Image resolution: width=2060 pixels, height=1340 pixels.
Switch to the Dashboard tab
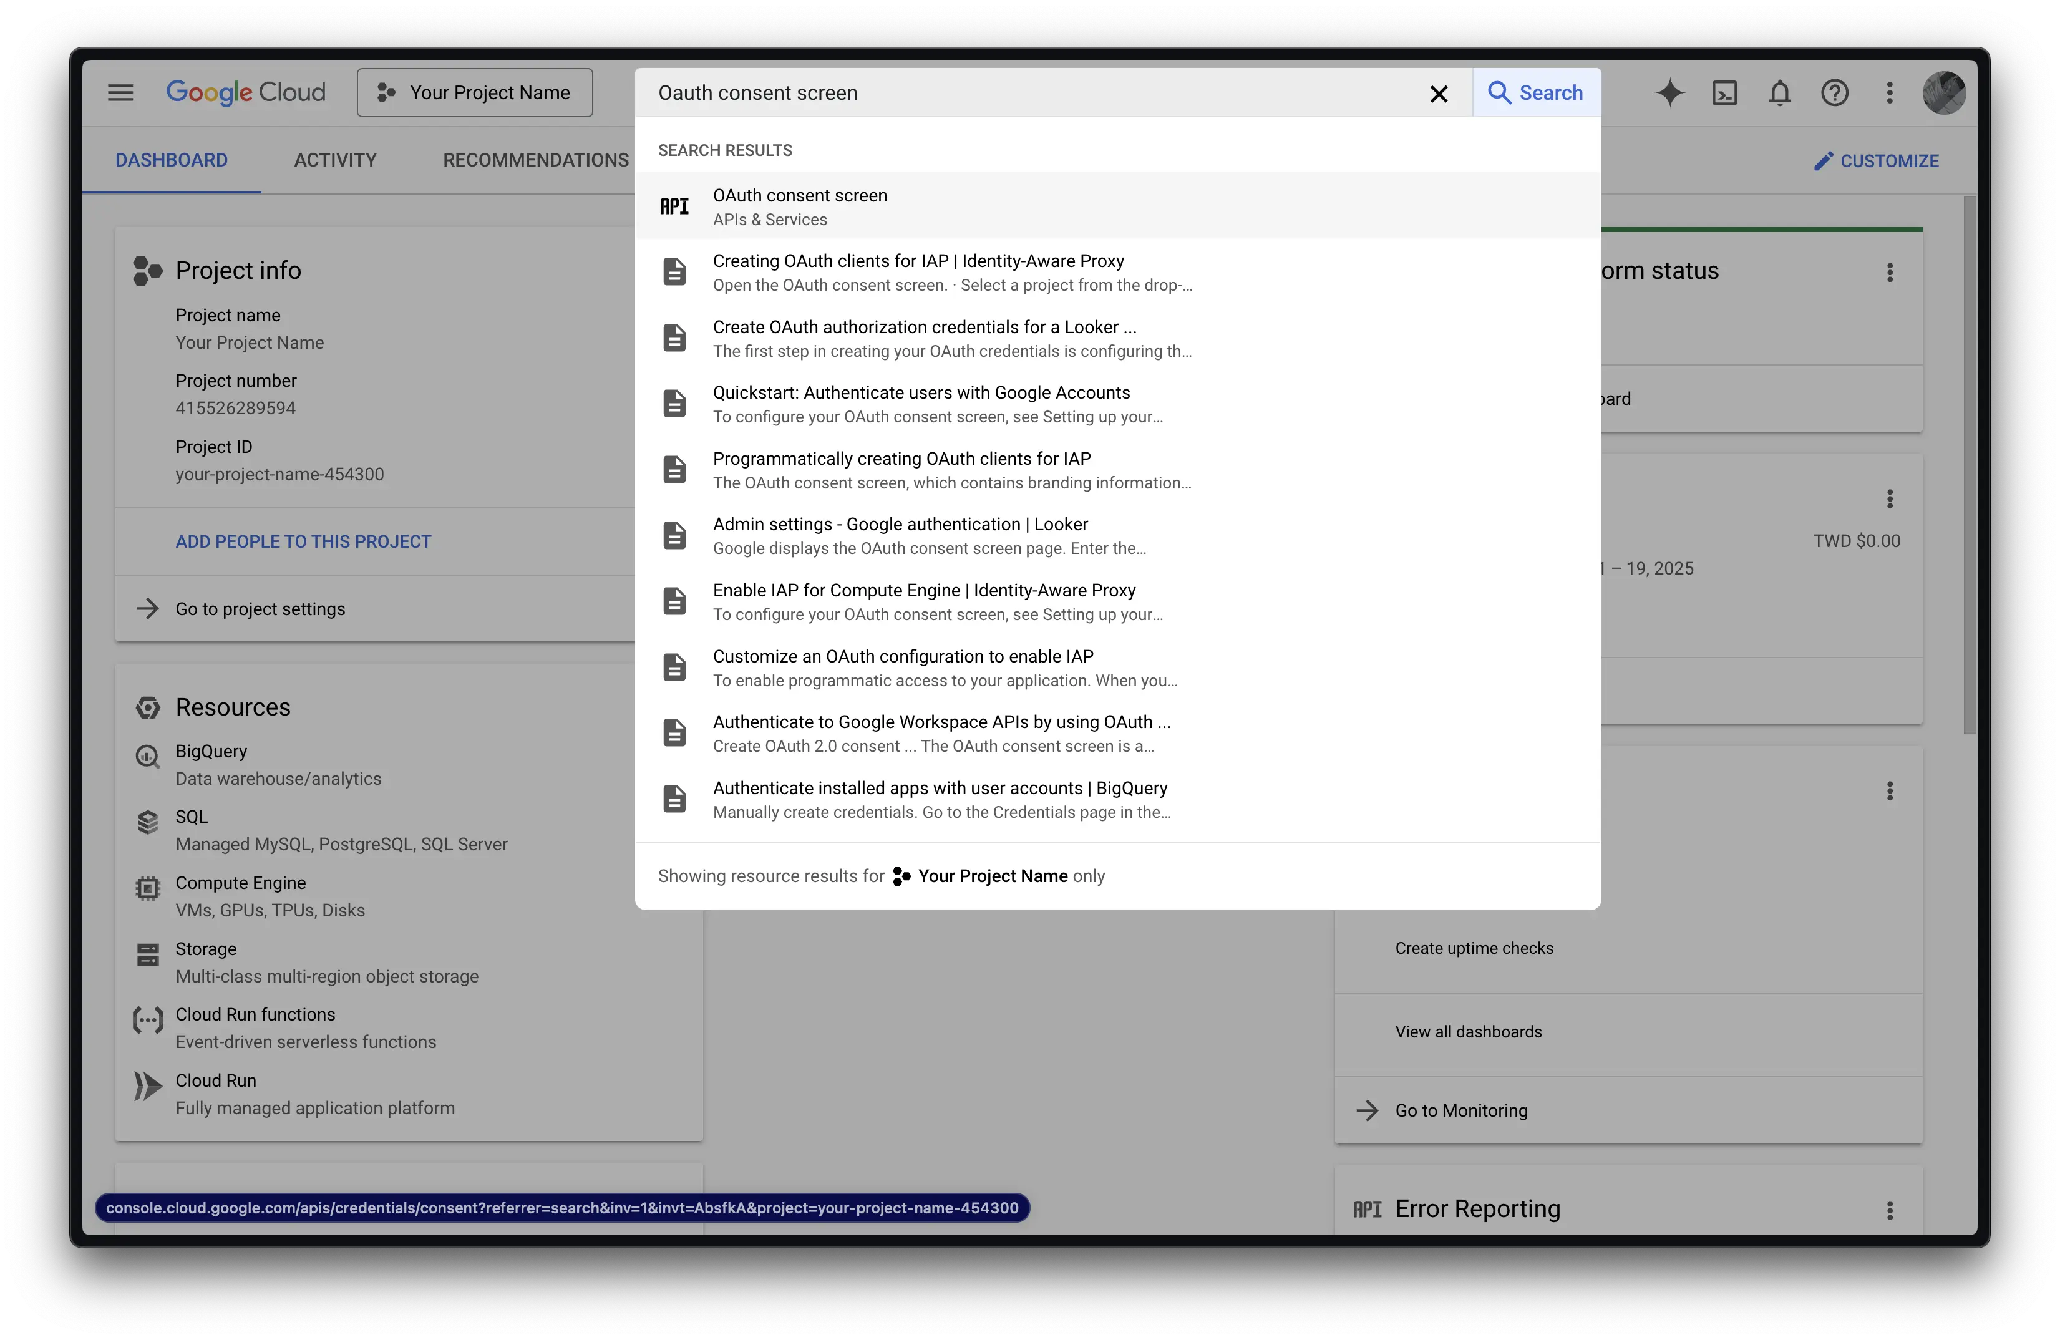click(x=172, y=160)
